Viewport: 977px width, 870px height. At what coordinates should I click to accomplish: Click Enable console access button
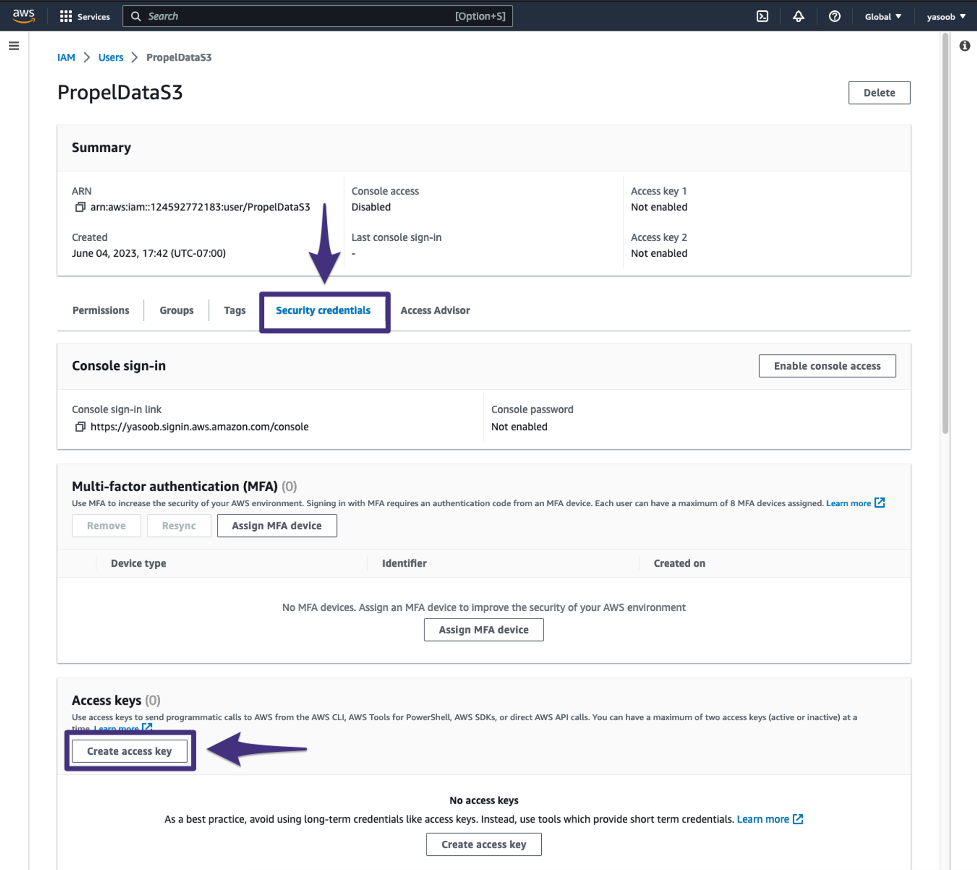click(x=827, y=366)
